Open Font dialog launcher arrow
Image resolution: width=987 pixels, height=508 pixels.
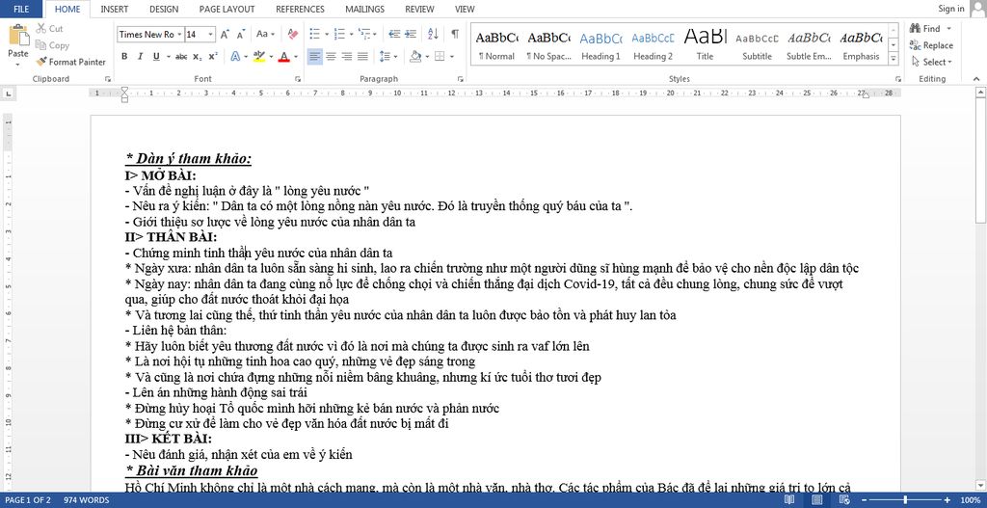[297, 79]
